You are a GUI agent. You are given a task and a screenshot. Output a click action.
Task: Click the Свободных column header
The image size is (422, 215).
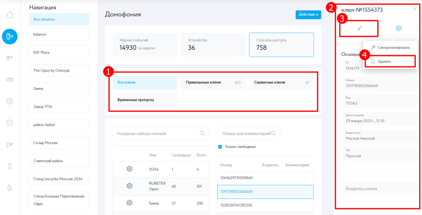(181, 155)
